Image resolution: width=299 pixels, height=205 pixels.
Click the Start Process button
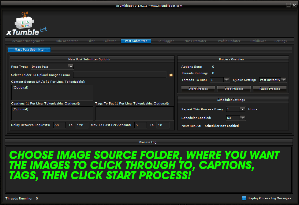198,89
